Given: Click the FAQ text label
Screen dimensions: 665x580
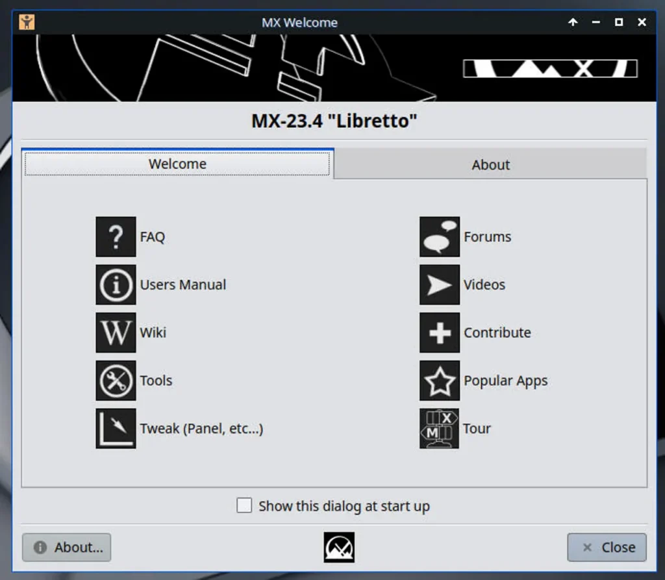Looking at the screenshot, I should pos(152,237).
